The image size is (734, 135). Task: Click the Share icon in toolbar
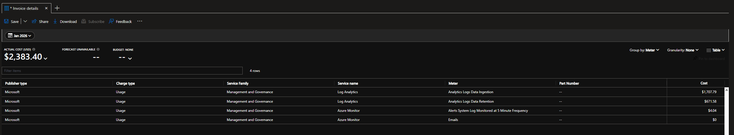(34, 21)
